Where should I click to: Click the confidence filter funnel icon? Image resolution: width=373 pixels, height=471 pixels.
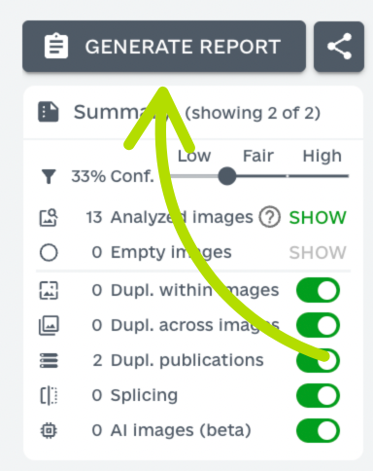point(49,176)
